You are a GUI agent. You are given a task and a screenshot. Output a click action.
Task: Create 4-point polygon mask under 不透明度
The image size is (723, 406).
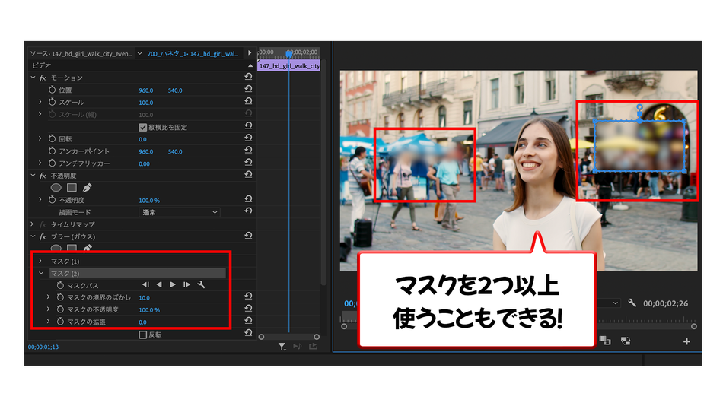coord(72,188)
